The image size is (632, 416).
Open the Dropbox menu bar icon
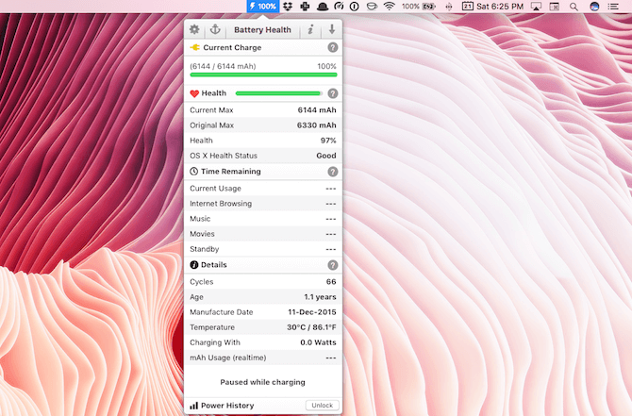point(288,7)
